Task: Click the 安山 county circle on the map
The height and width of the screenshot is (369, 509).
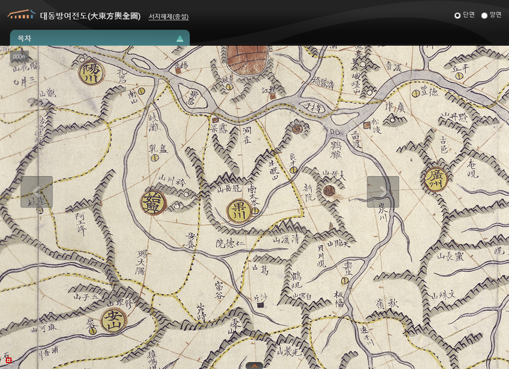Action: tap(114, 320)
